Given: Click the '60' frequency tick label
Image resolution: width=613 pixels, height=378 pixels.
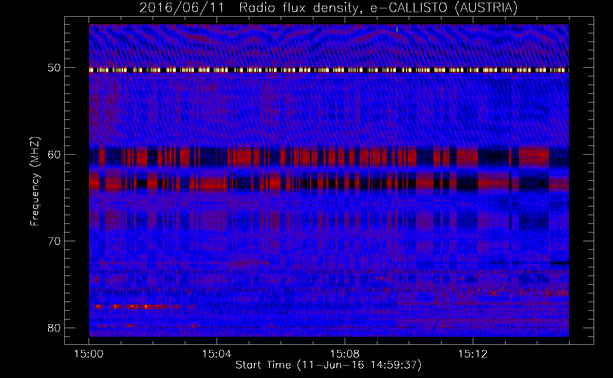Looking at the screenshot, I should (x=54, y=154).
